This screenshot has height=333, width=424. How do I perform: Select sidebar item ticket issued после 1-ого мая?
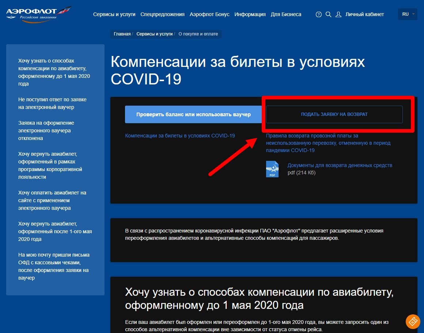click(55, 231)
